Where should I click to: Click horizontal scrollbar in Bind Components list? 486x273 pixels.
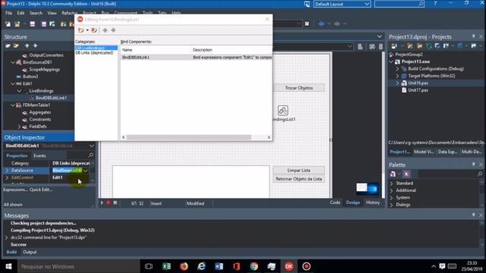point(188,137)
